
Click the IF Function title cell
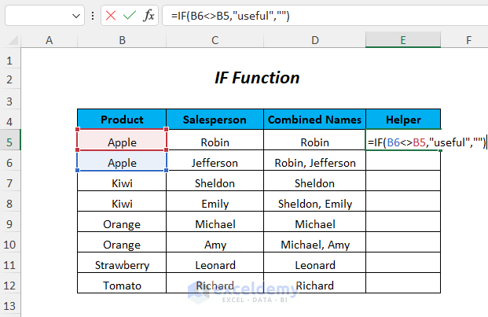(257, 79)
